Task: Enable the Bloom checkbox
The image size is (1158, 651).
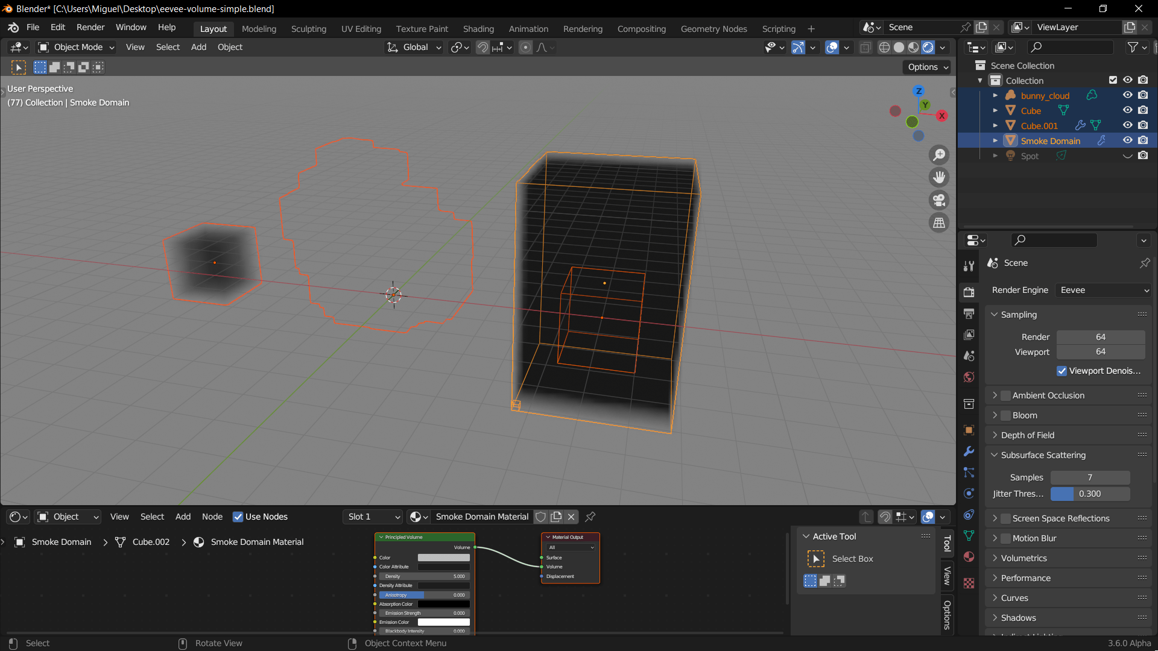Action: (1005, 415)
